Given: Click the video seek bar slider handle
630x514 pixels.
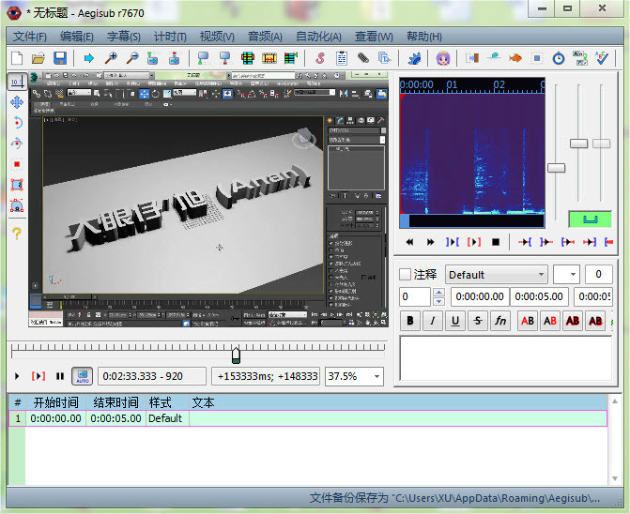Looking at the screenshot, I should point(236,354).
